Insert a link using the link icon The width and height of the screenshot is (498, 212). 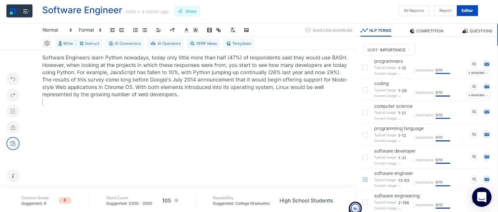218,30
